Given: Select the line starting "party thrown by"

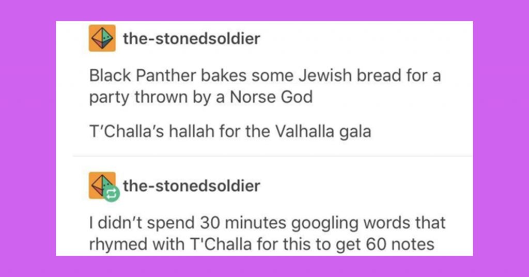Looking at the screenshot, I should (x=201, y=98).
